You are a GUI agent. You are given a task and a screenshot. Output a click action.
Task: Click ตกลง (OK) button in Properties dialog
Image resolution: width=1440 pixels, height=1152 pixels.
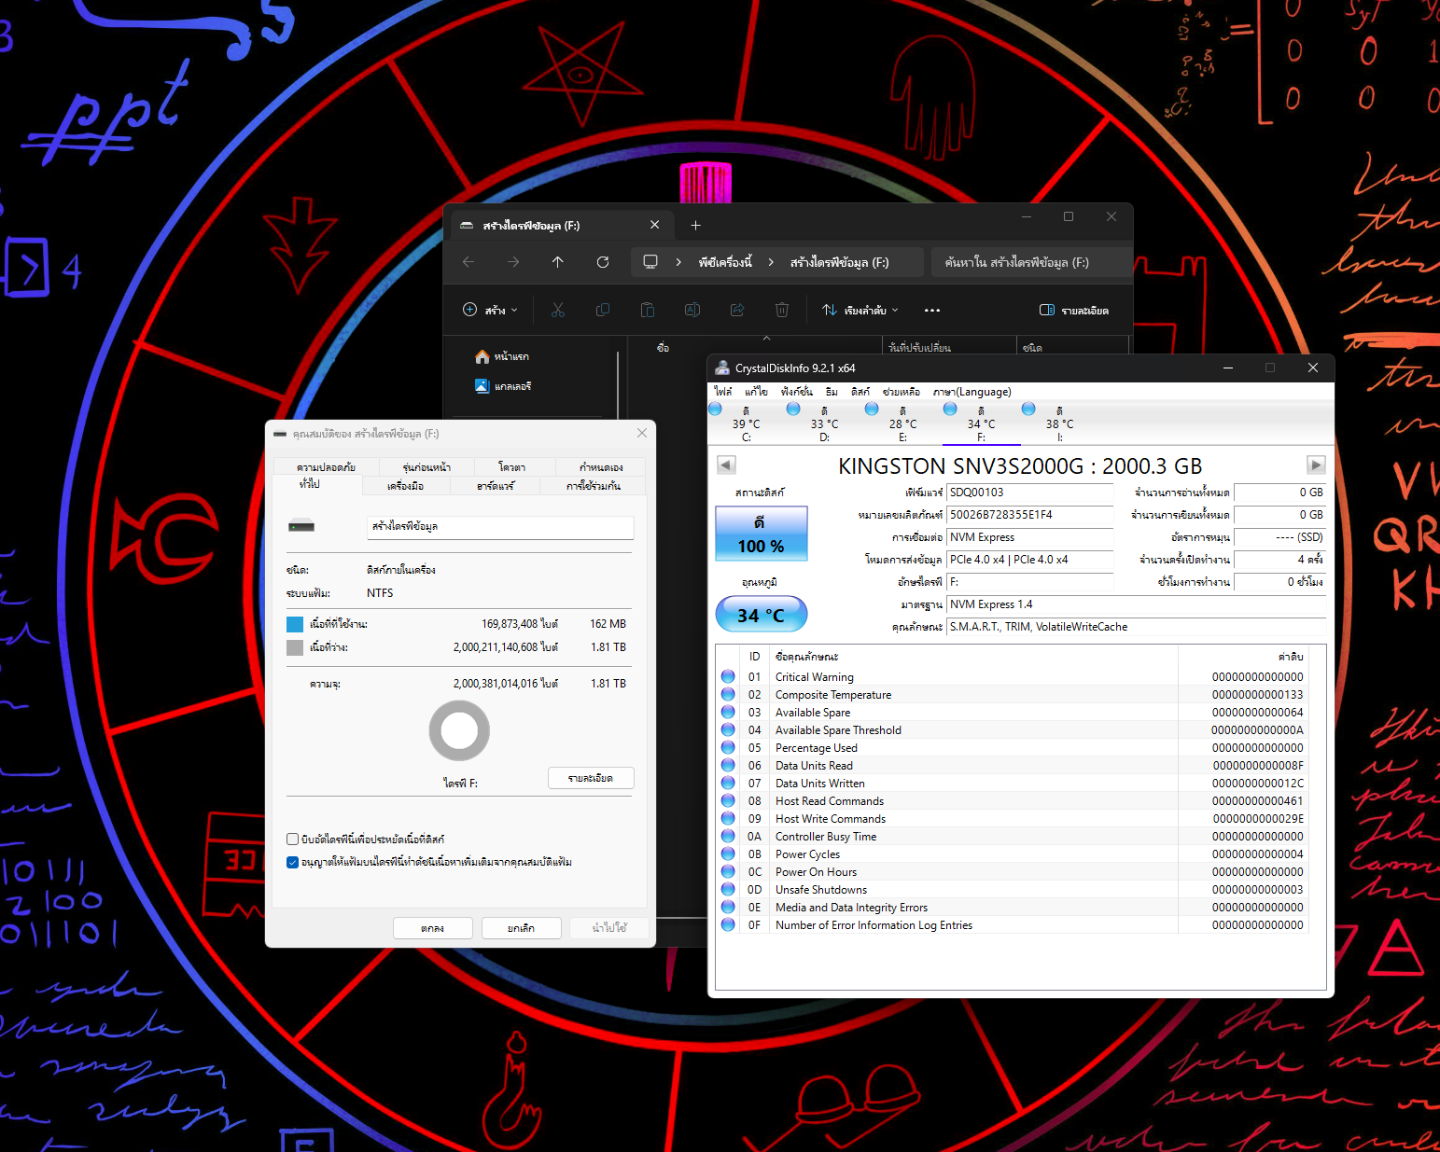click(432, 928)
